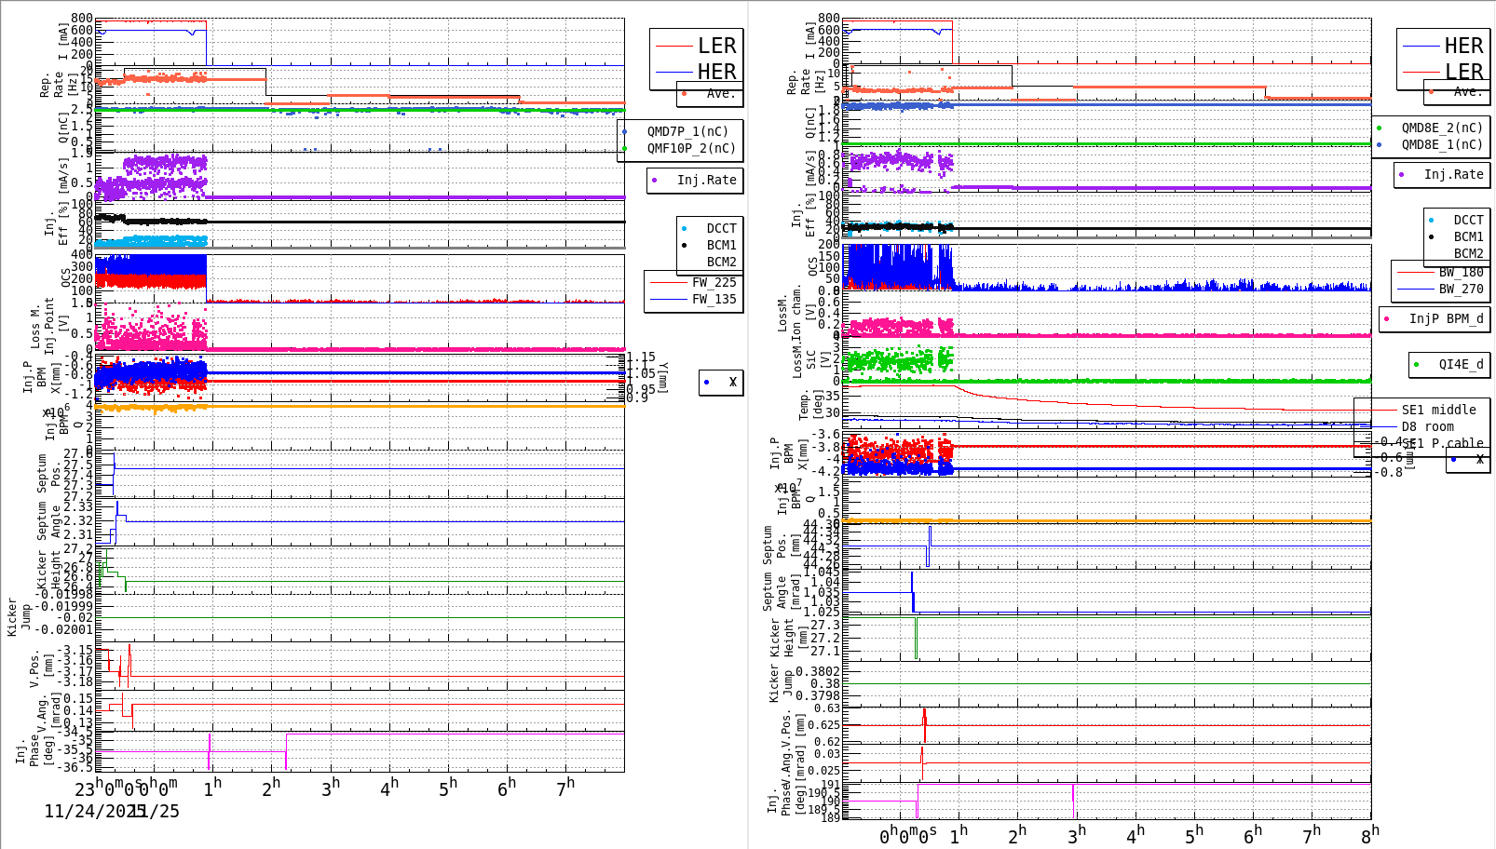1496x849 pixels.
Task: Select the D8 room legend entry
Action: tap(1427, 427)
